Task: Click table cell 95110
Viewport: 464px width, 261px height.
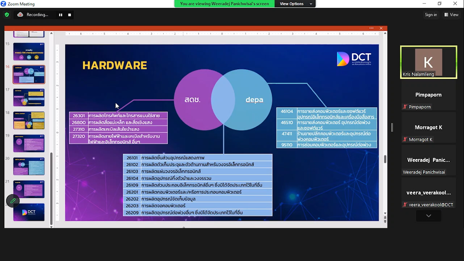Action: [x=287, y=145]
